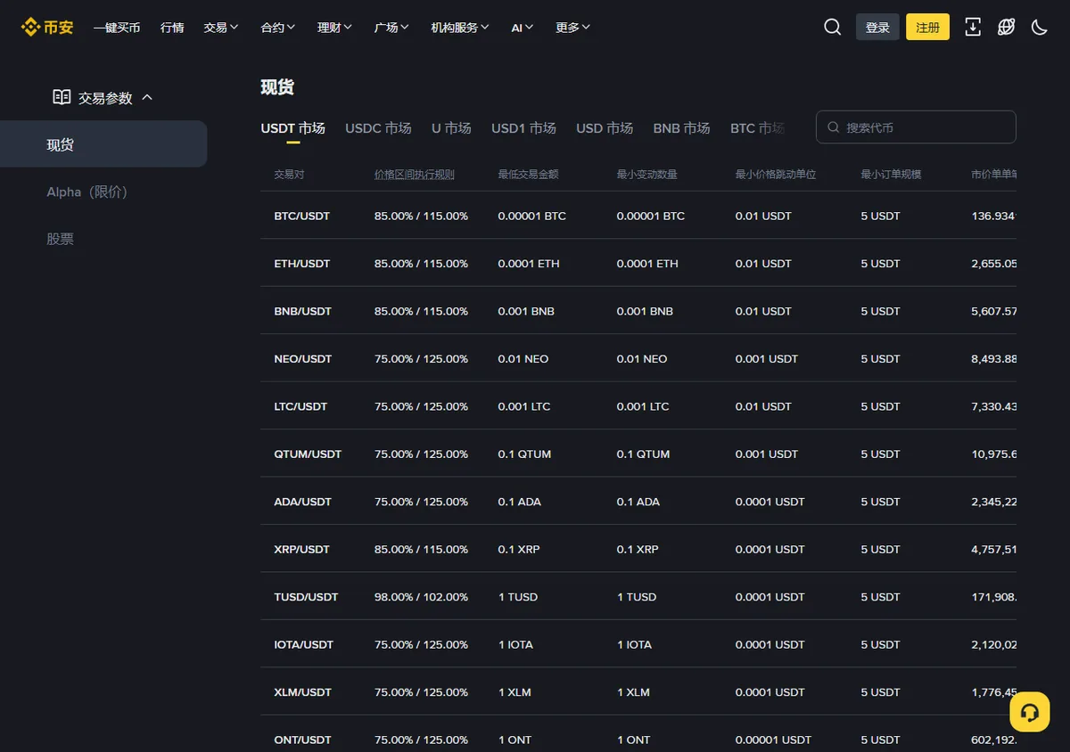Open the customer support headset chat button

[1029, 712]
